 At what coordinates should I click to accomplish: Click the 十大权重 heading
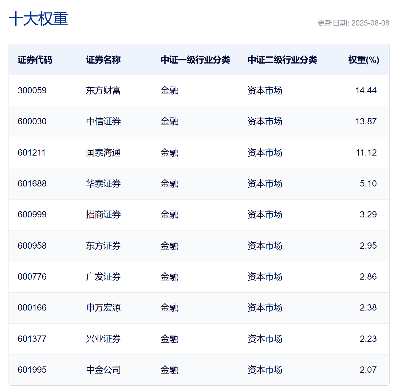[38, 19]
